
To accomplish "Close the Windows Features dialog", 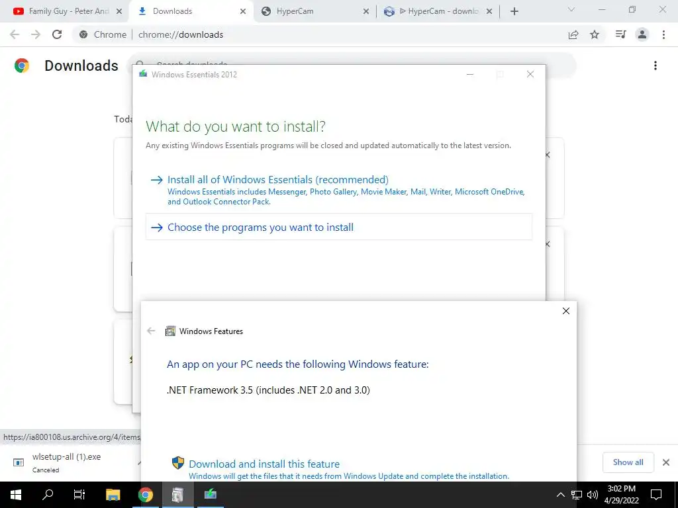I will point(565,311).
